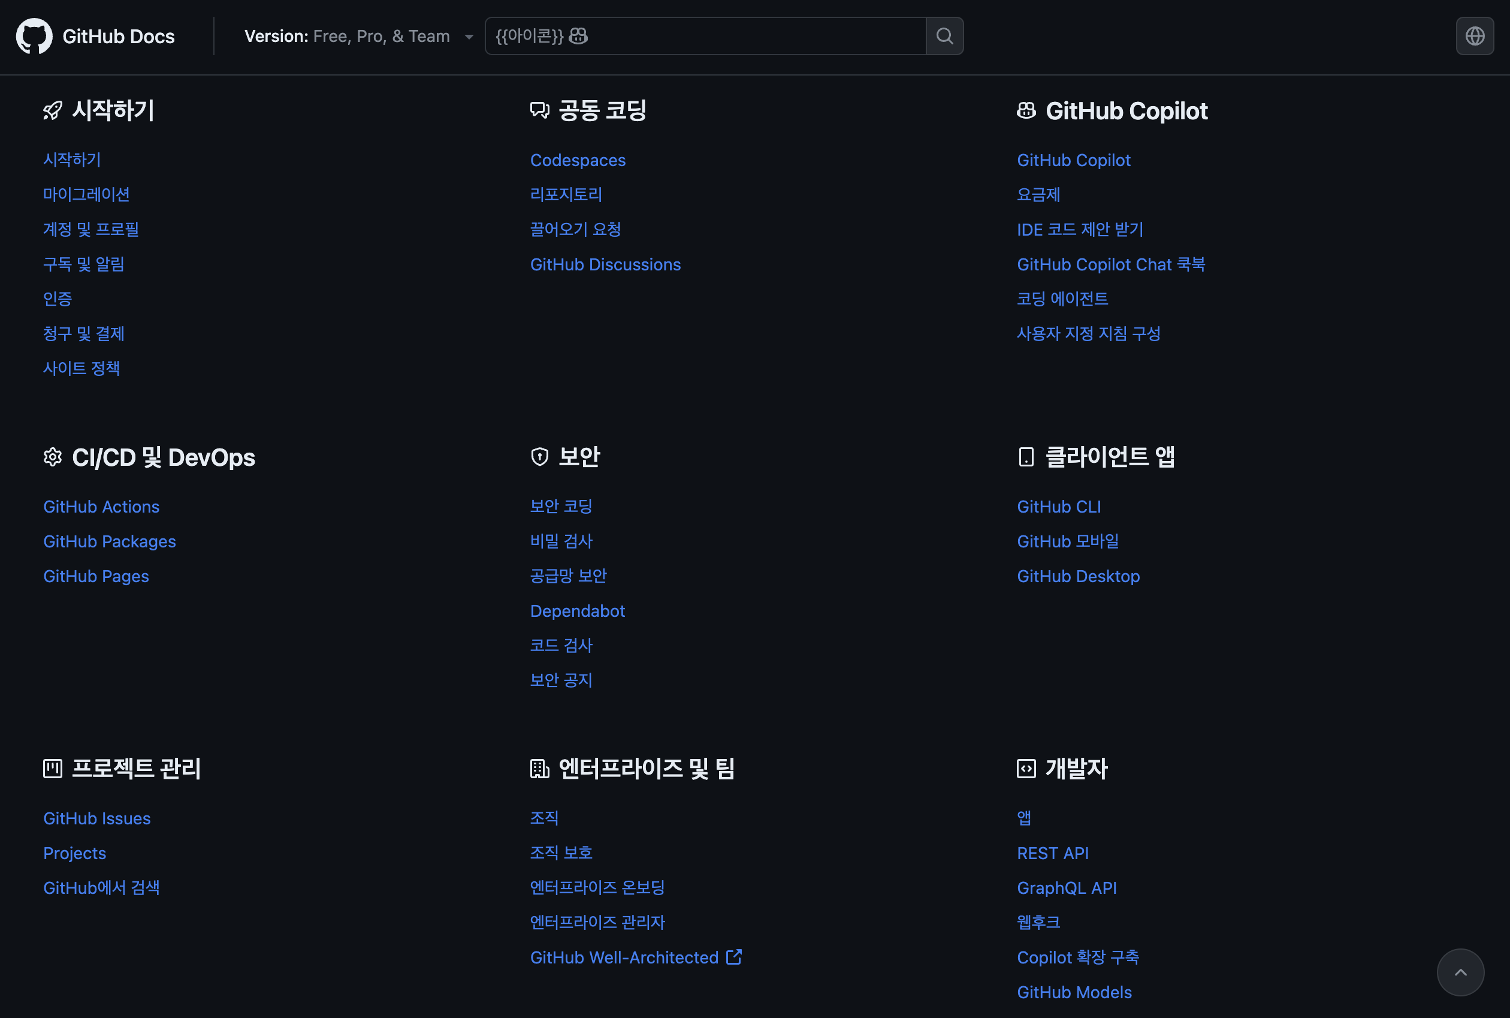Click the search magnifier button
1510x1018 pixels.
[944, 37]
